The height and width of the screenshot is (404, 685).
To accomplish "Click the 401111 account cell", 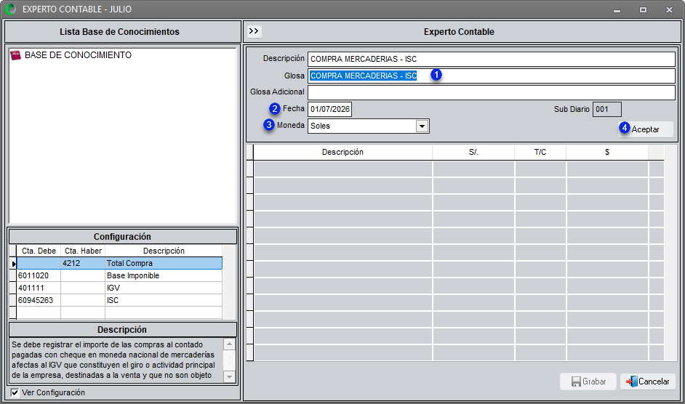I will point(39,288).
